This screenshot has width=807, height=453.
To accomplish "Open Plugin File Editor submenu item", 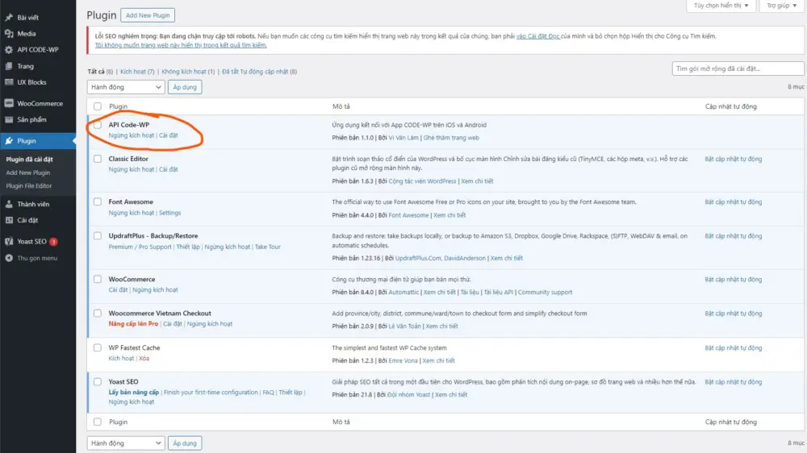I will 29,186.
